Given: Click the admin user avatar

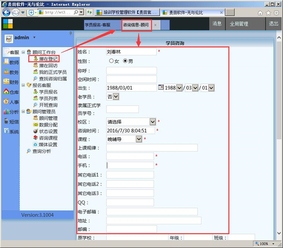Looking at the screenshot, I should (9, 38).
